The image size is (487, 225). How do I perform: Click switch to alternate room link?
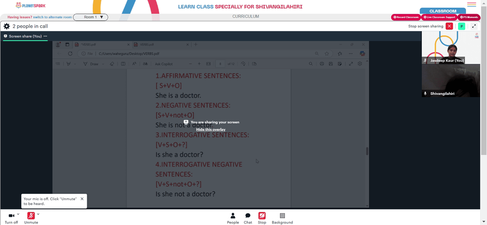[53, 17]
